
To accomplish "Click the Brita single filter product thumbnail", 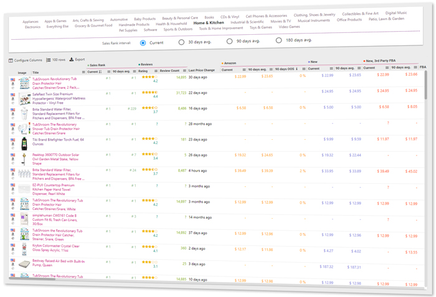I will (x=24, y=114).
